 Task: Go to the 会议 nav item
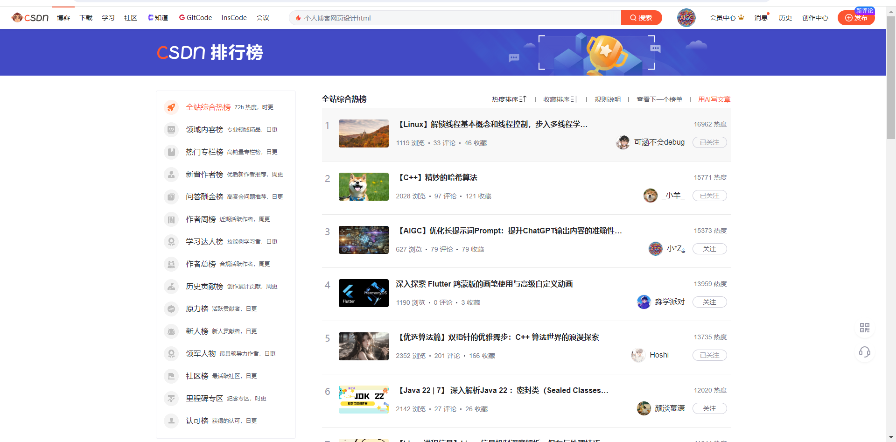click(263, 18)
